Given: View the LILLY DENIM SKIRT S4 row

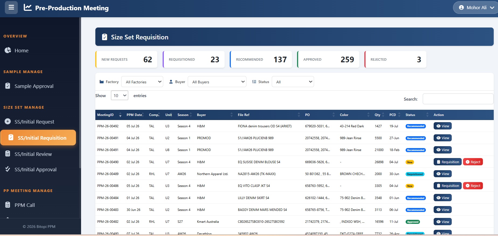Looking at the screenshot, I should [443, 198].
